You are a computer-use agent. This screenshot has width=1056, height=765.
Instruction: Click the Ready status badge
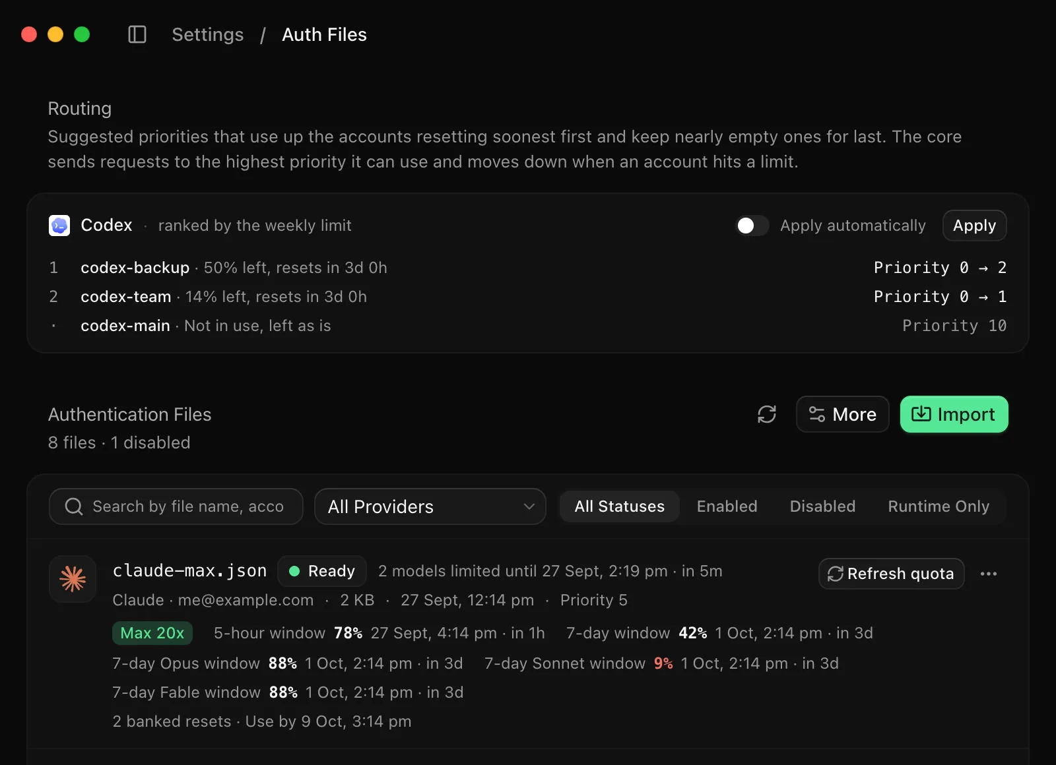(322, 571)
